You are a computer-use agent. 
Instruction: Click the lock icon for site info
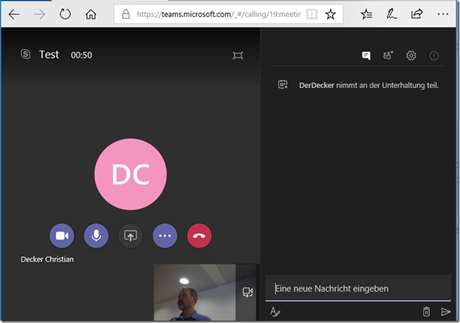[x=126, y=14]
